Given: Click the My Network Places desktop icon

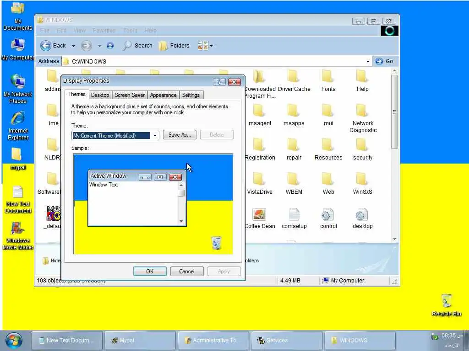Looking at the screenshot, I should (x=18, y=89).
